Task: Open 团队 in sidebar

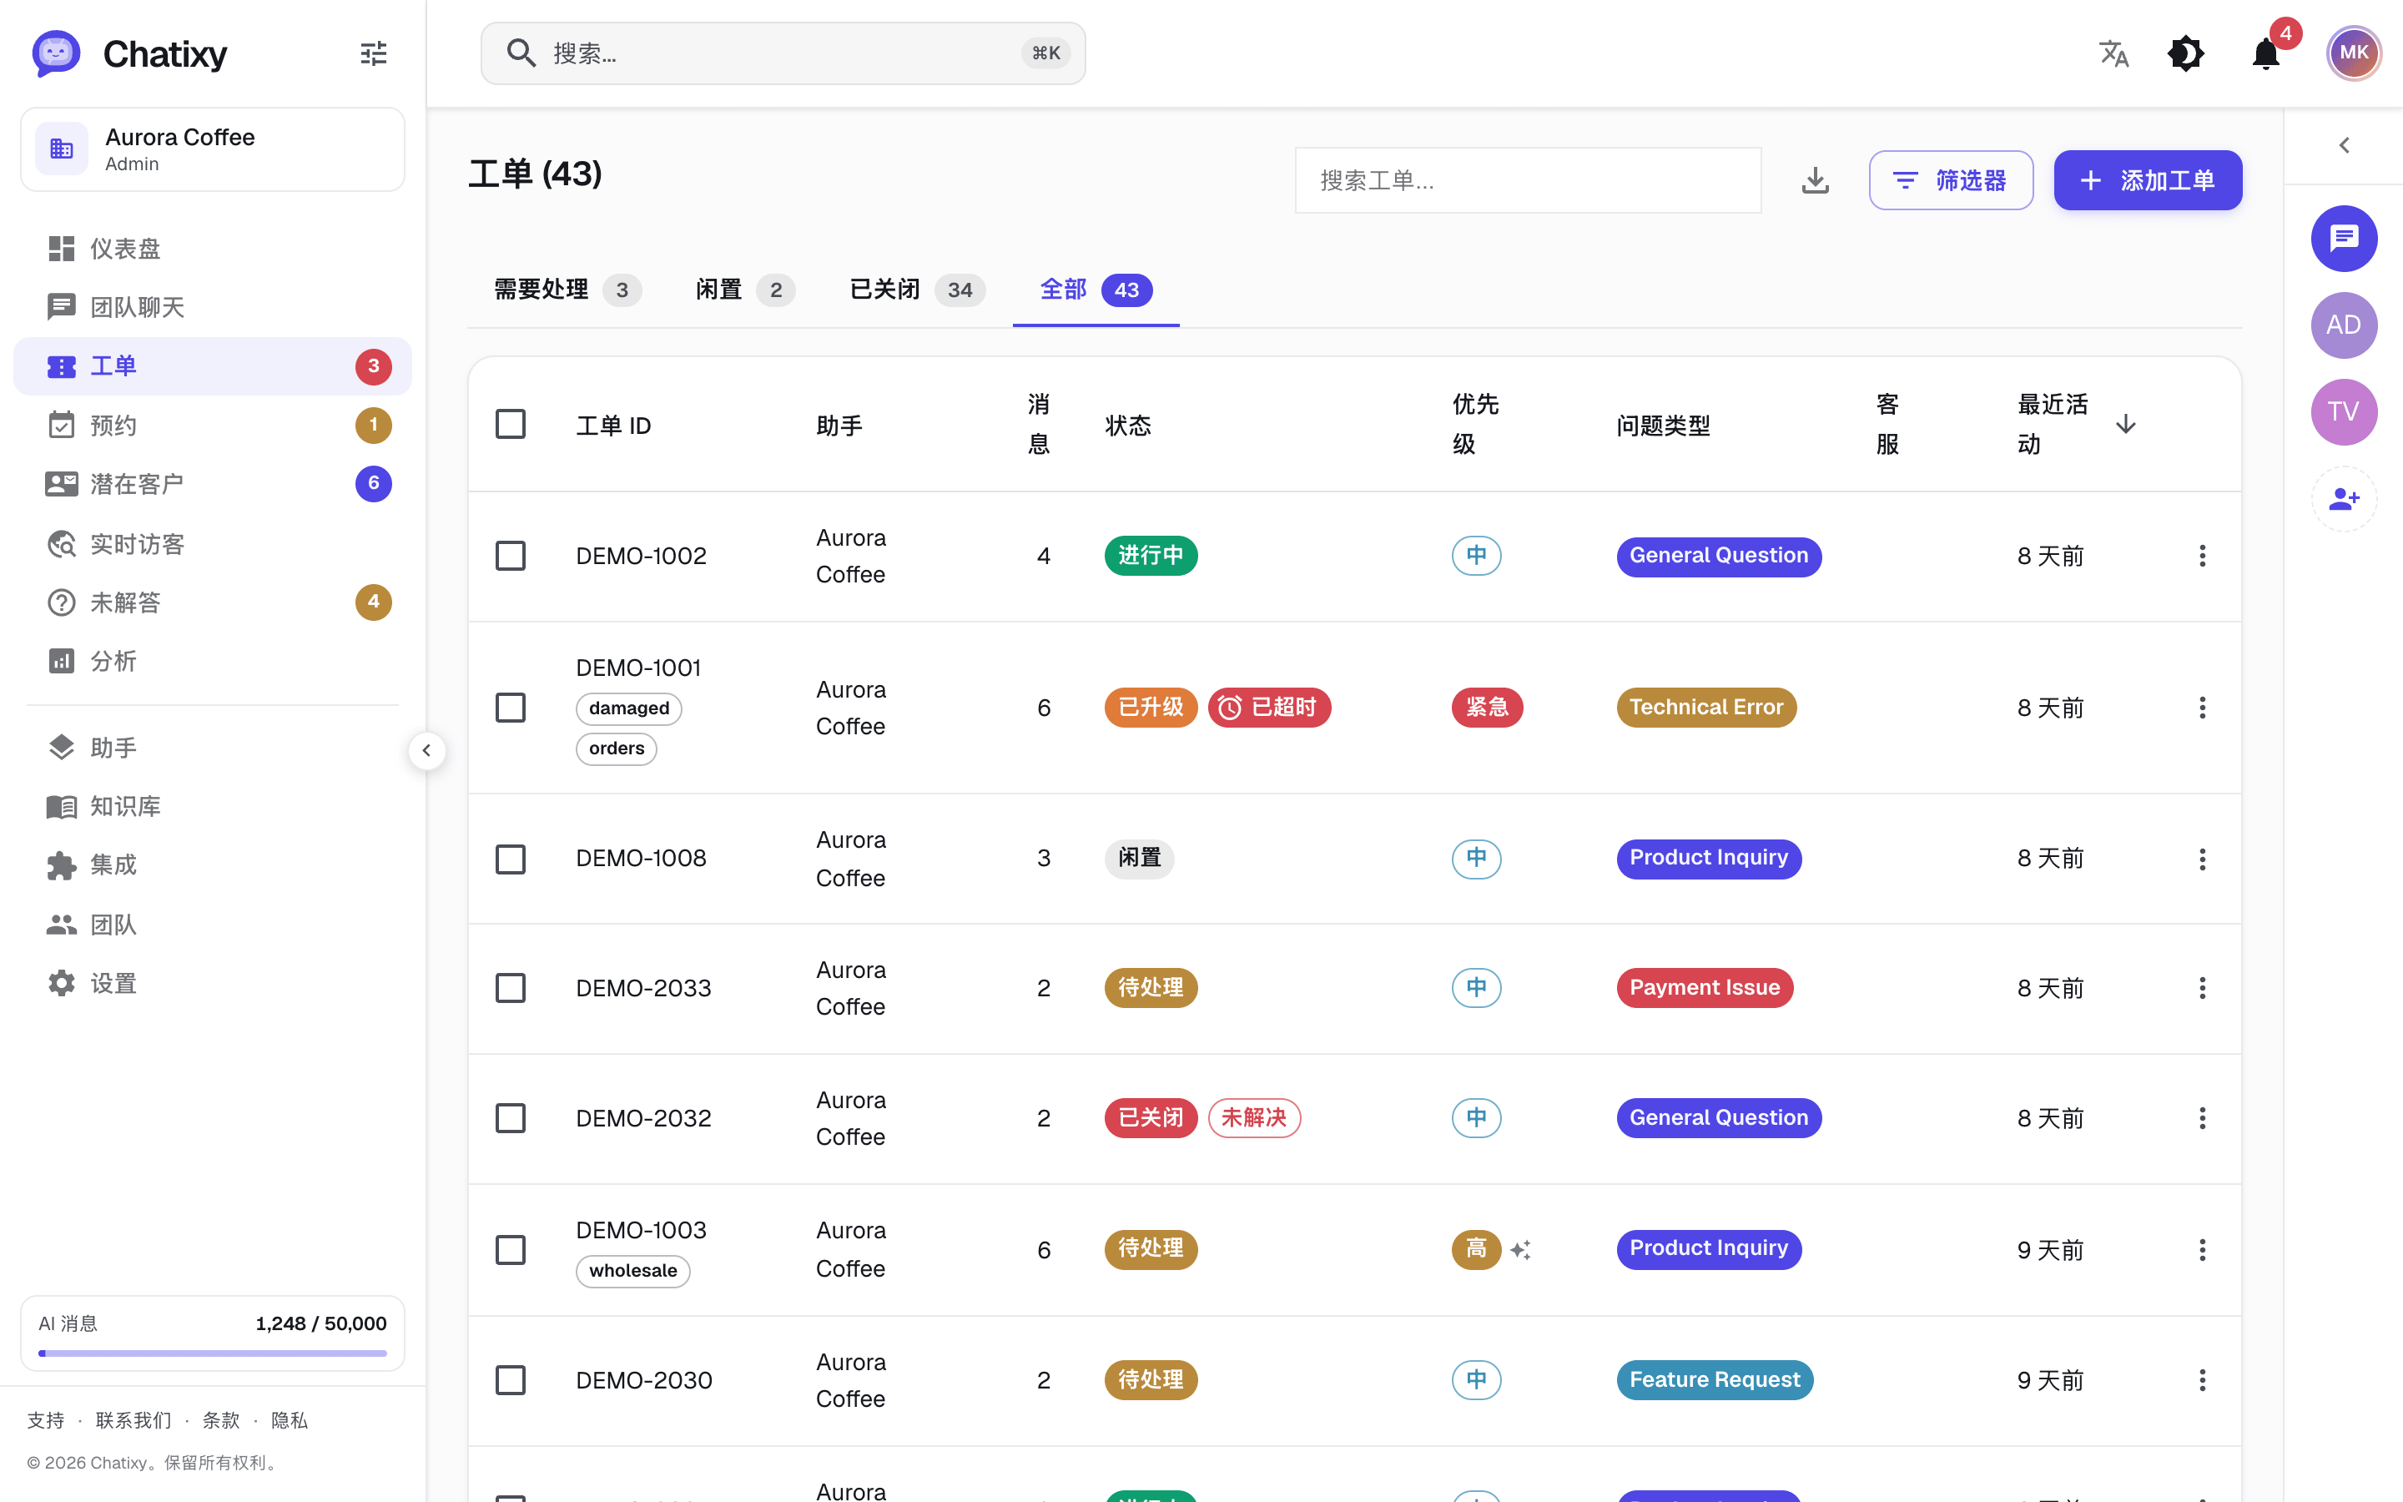Action: coord(213,924)
